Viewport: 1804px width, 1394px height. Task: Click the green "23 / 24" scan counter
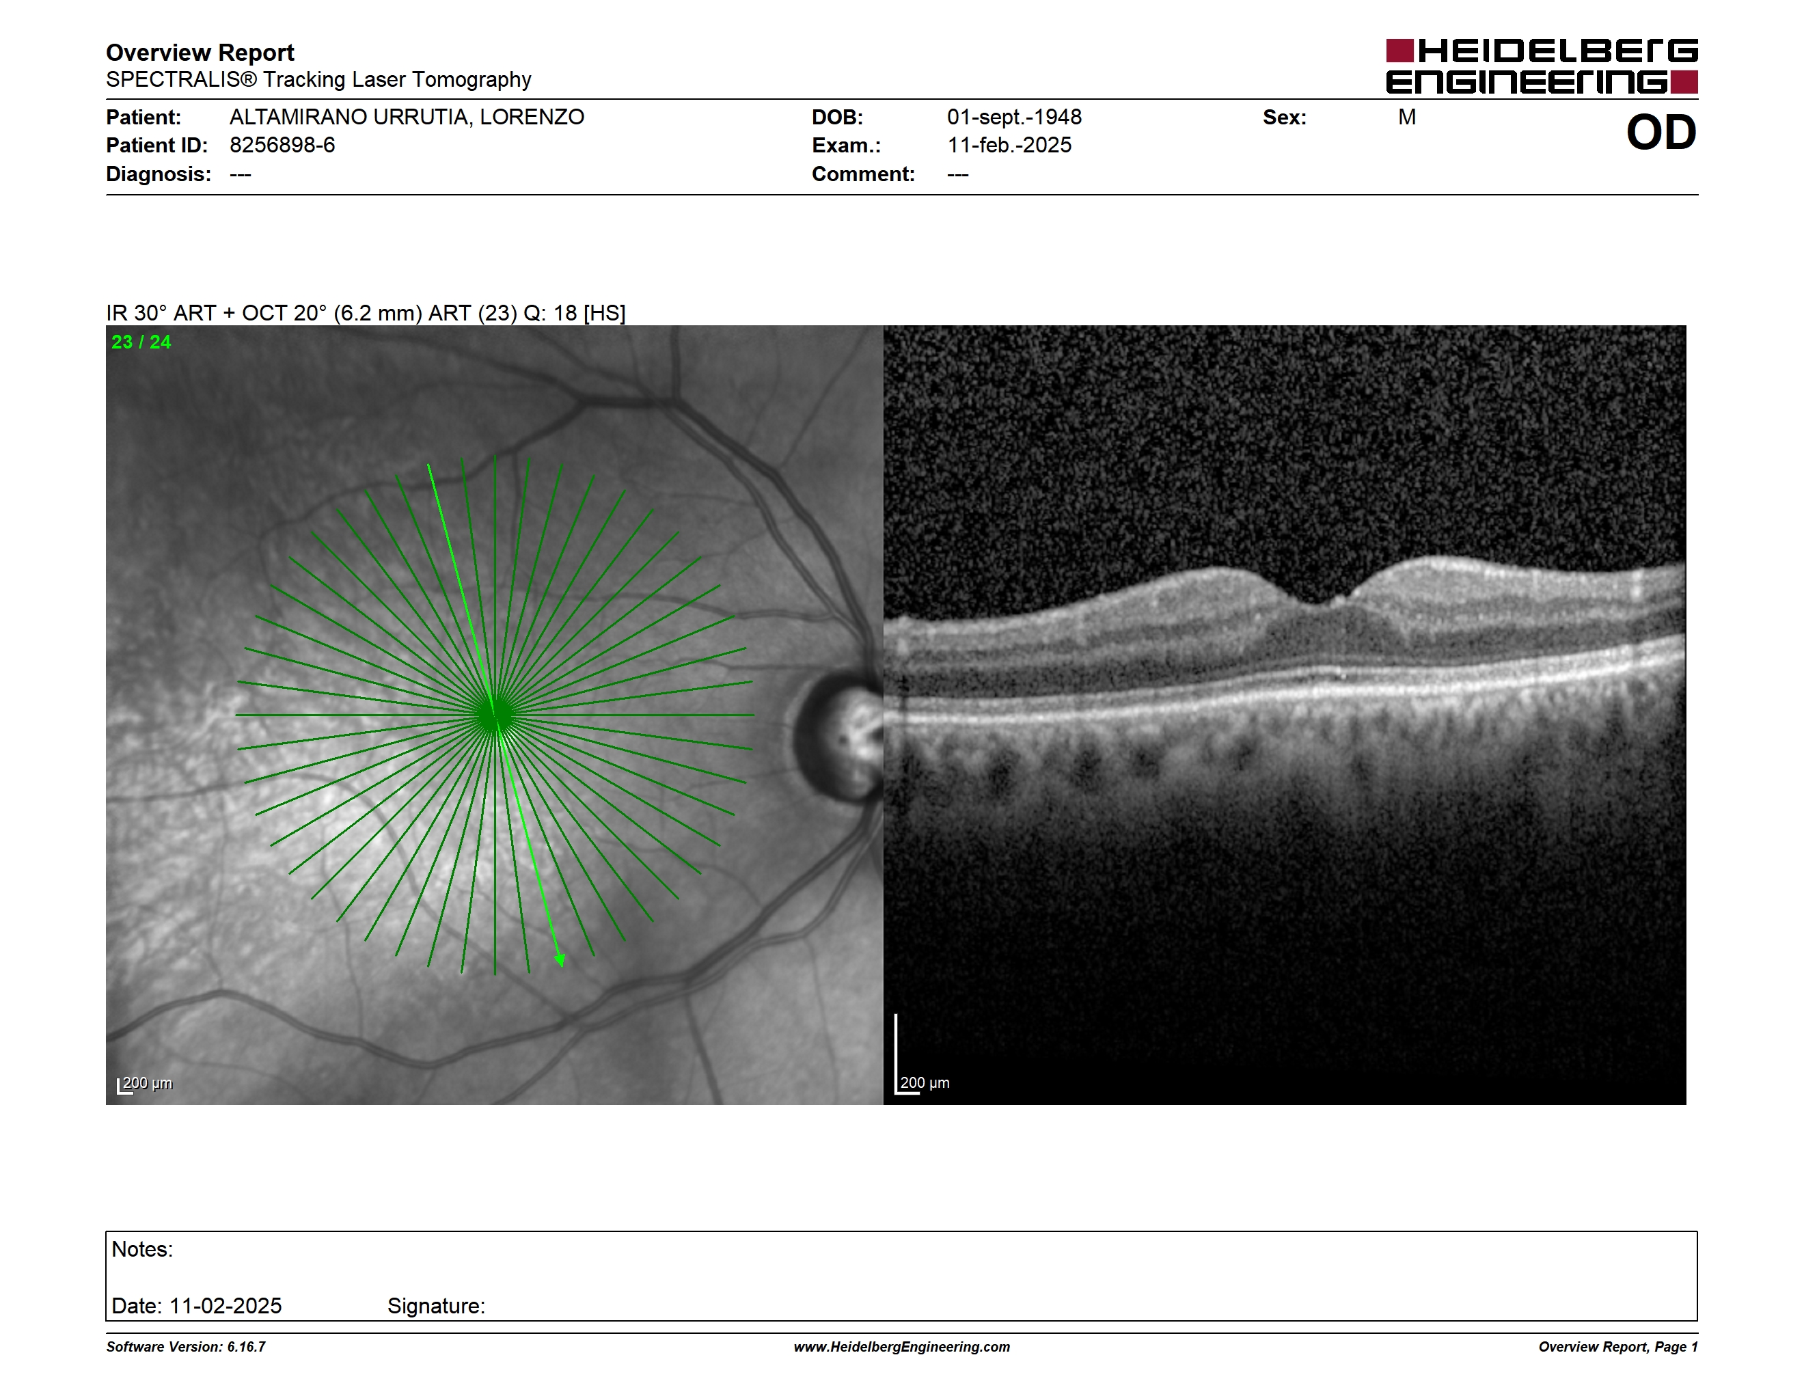click(141, 342)
